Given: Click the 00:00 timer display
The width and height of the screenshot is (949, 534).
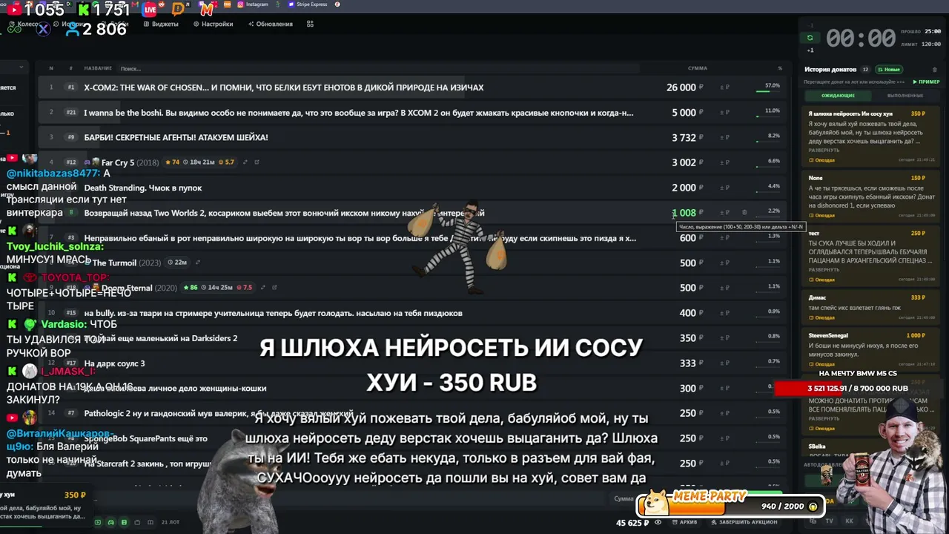Looking at the screenshot, I should coord(861,38).
